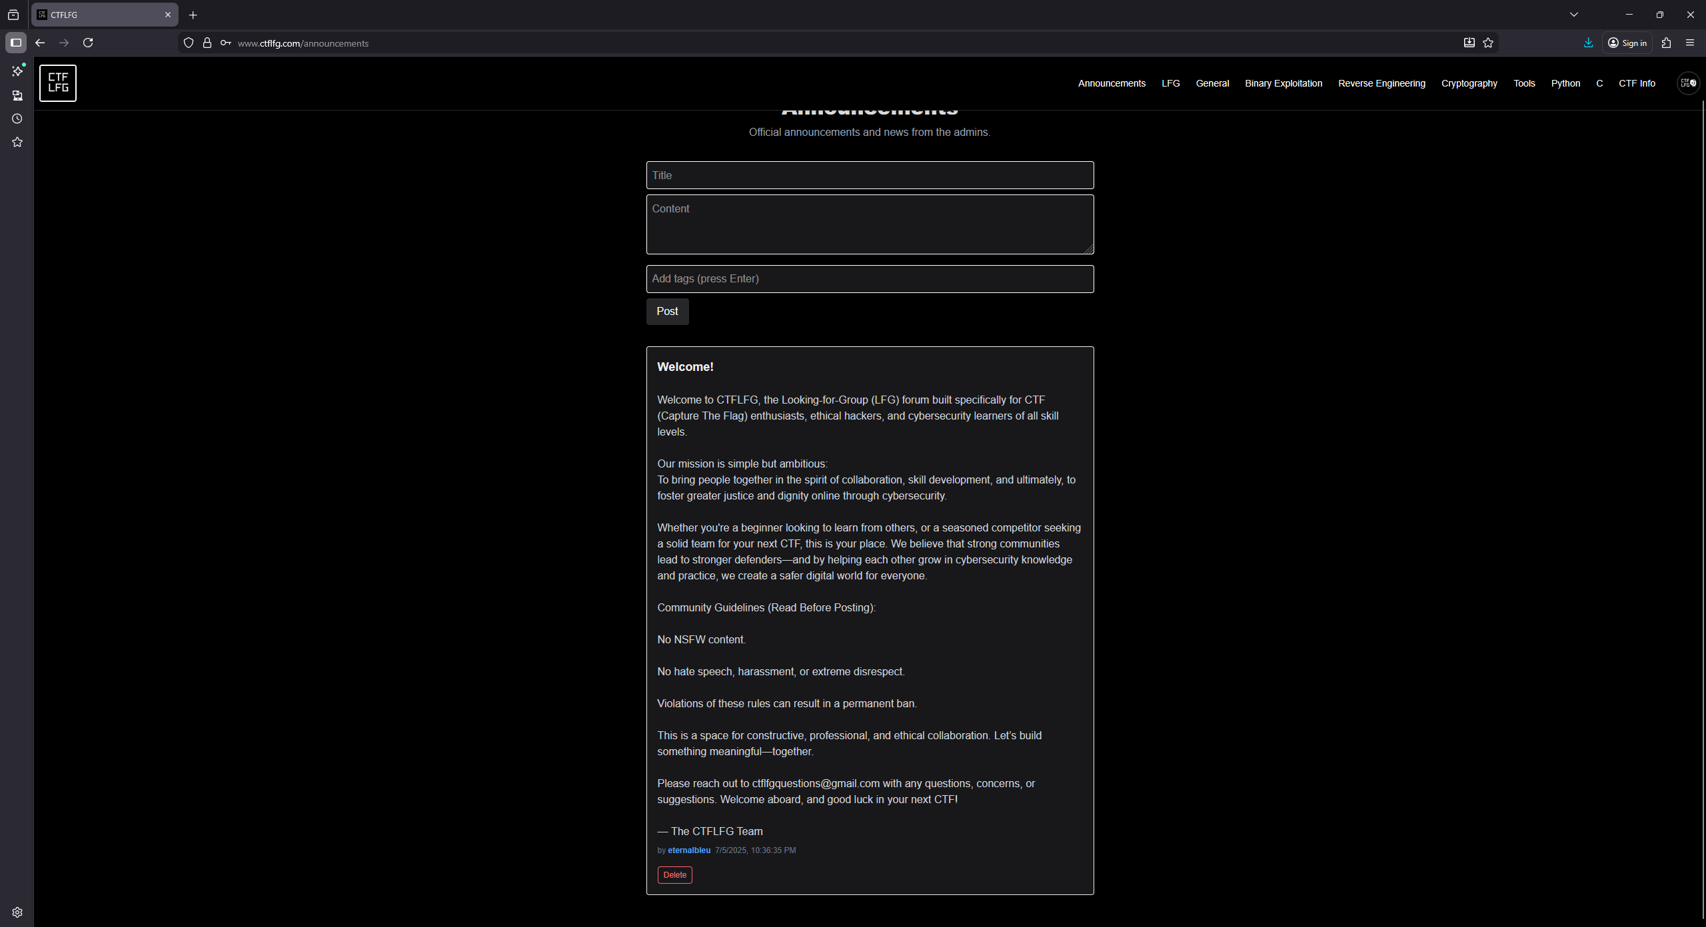Open the user avatar menu in navbar
The height and width of the screenshot is (927, 1706).
1688,83
